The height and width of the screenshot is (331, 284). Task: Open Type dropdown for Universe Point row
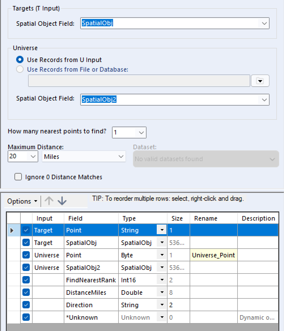click(x=162, y=255)
